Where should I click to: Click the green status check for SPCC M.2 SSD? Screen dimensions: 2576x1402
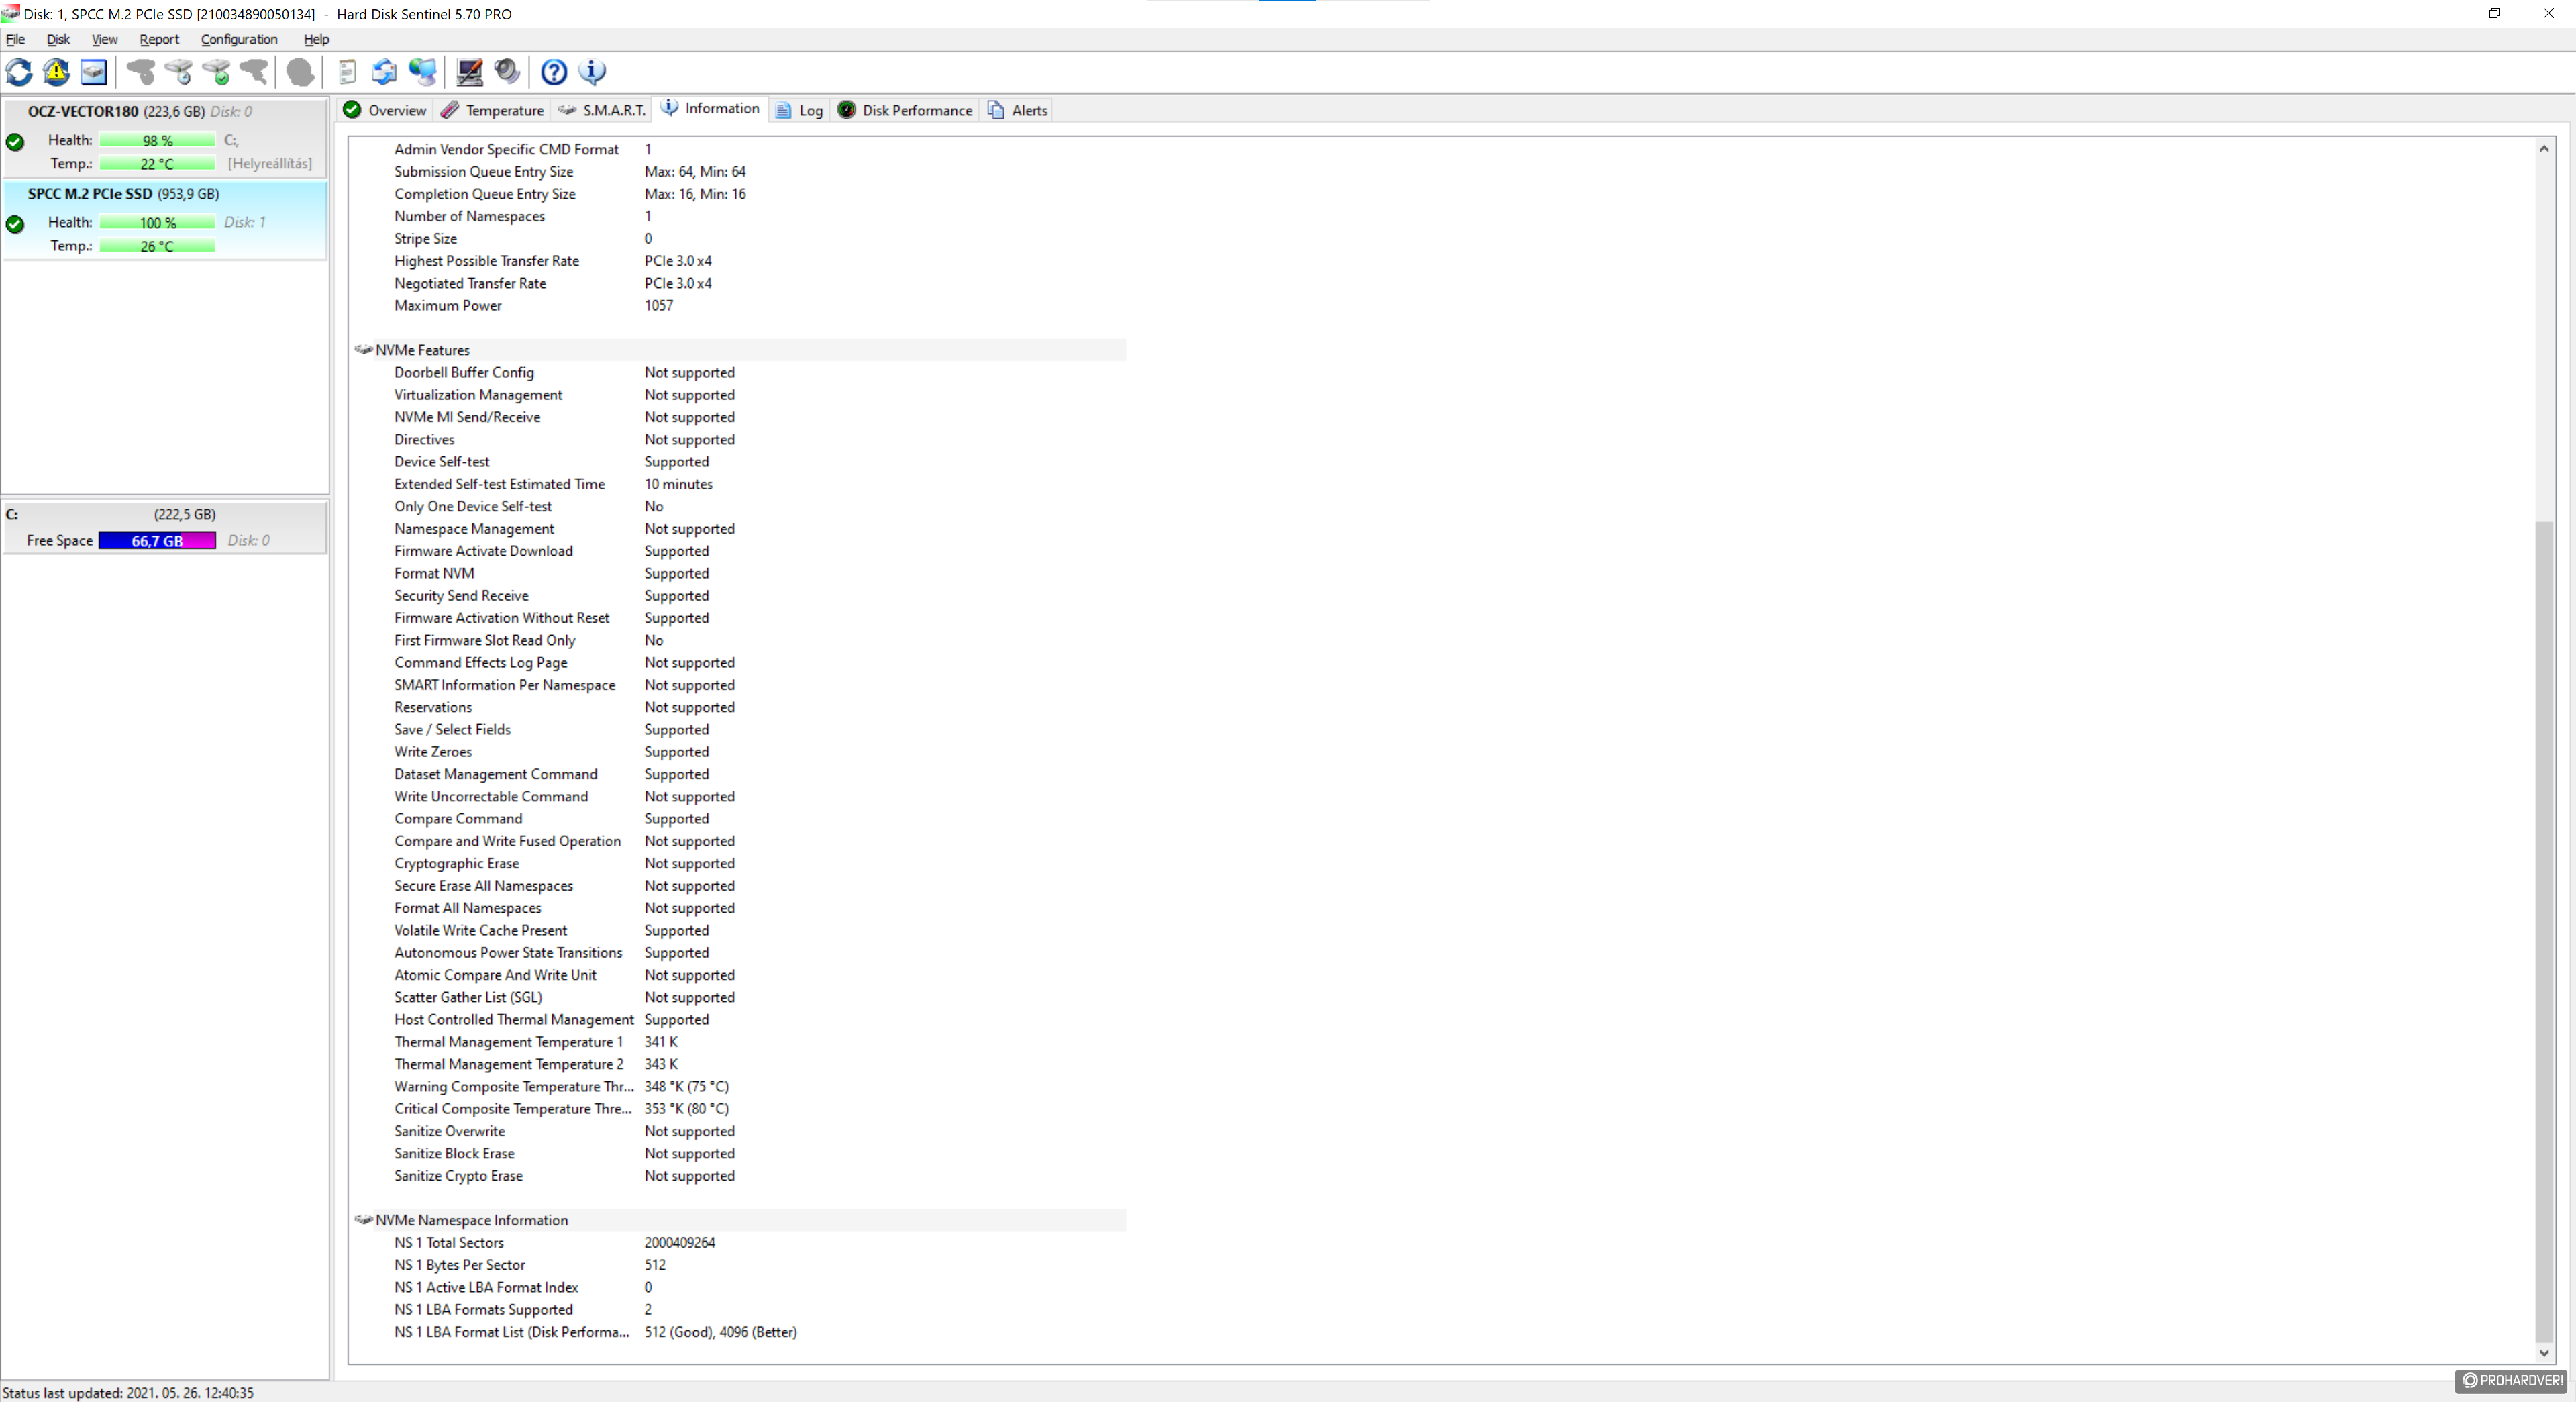point(15,224)
